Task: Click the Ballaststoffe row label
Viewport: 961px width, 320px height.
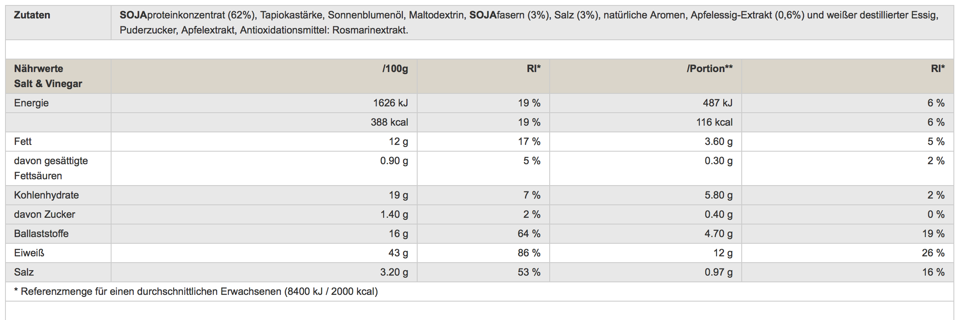Action: click(41, 234)
